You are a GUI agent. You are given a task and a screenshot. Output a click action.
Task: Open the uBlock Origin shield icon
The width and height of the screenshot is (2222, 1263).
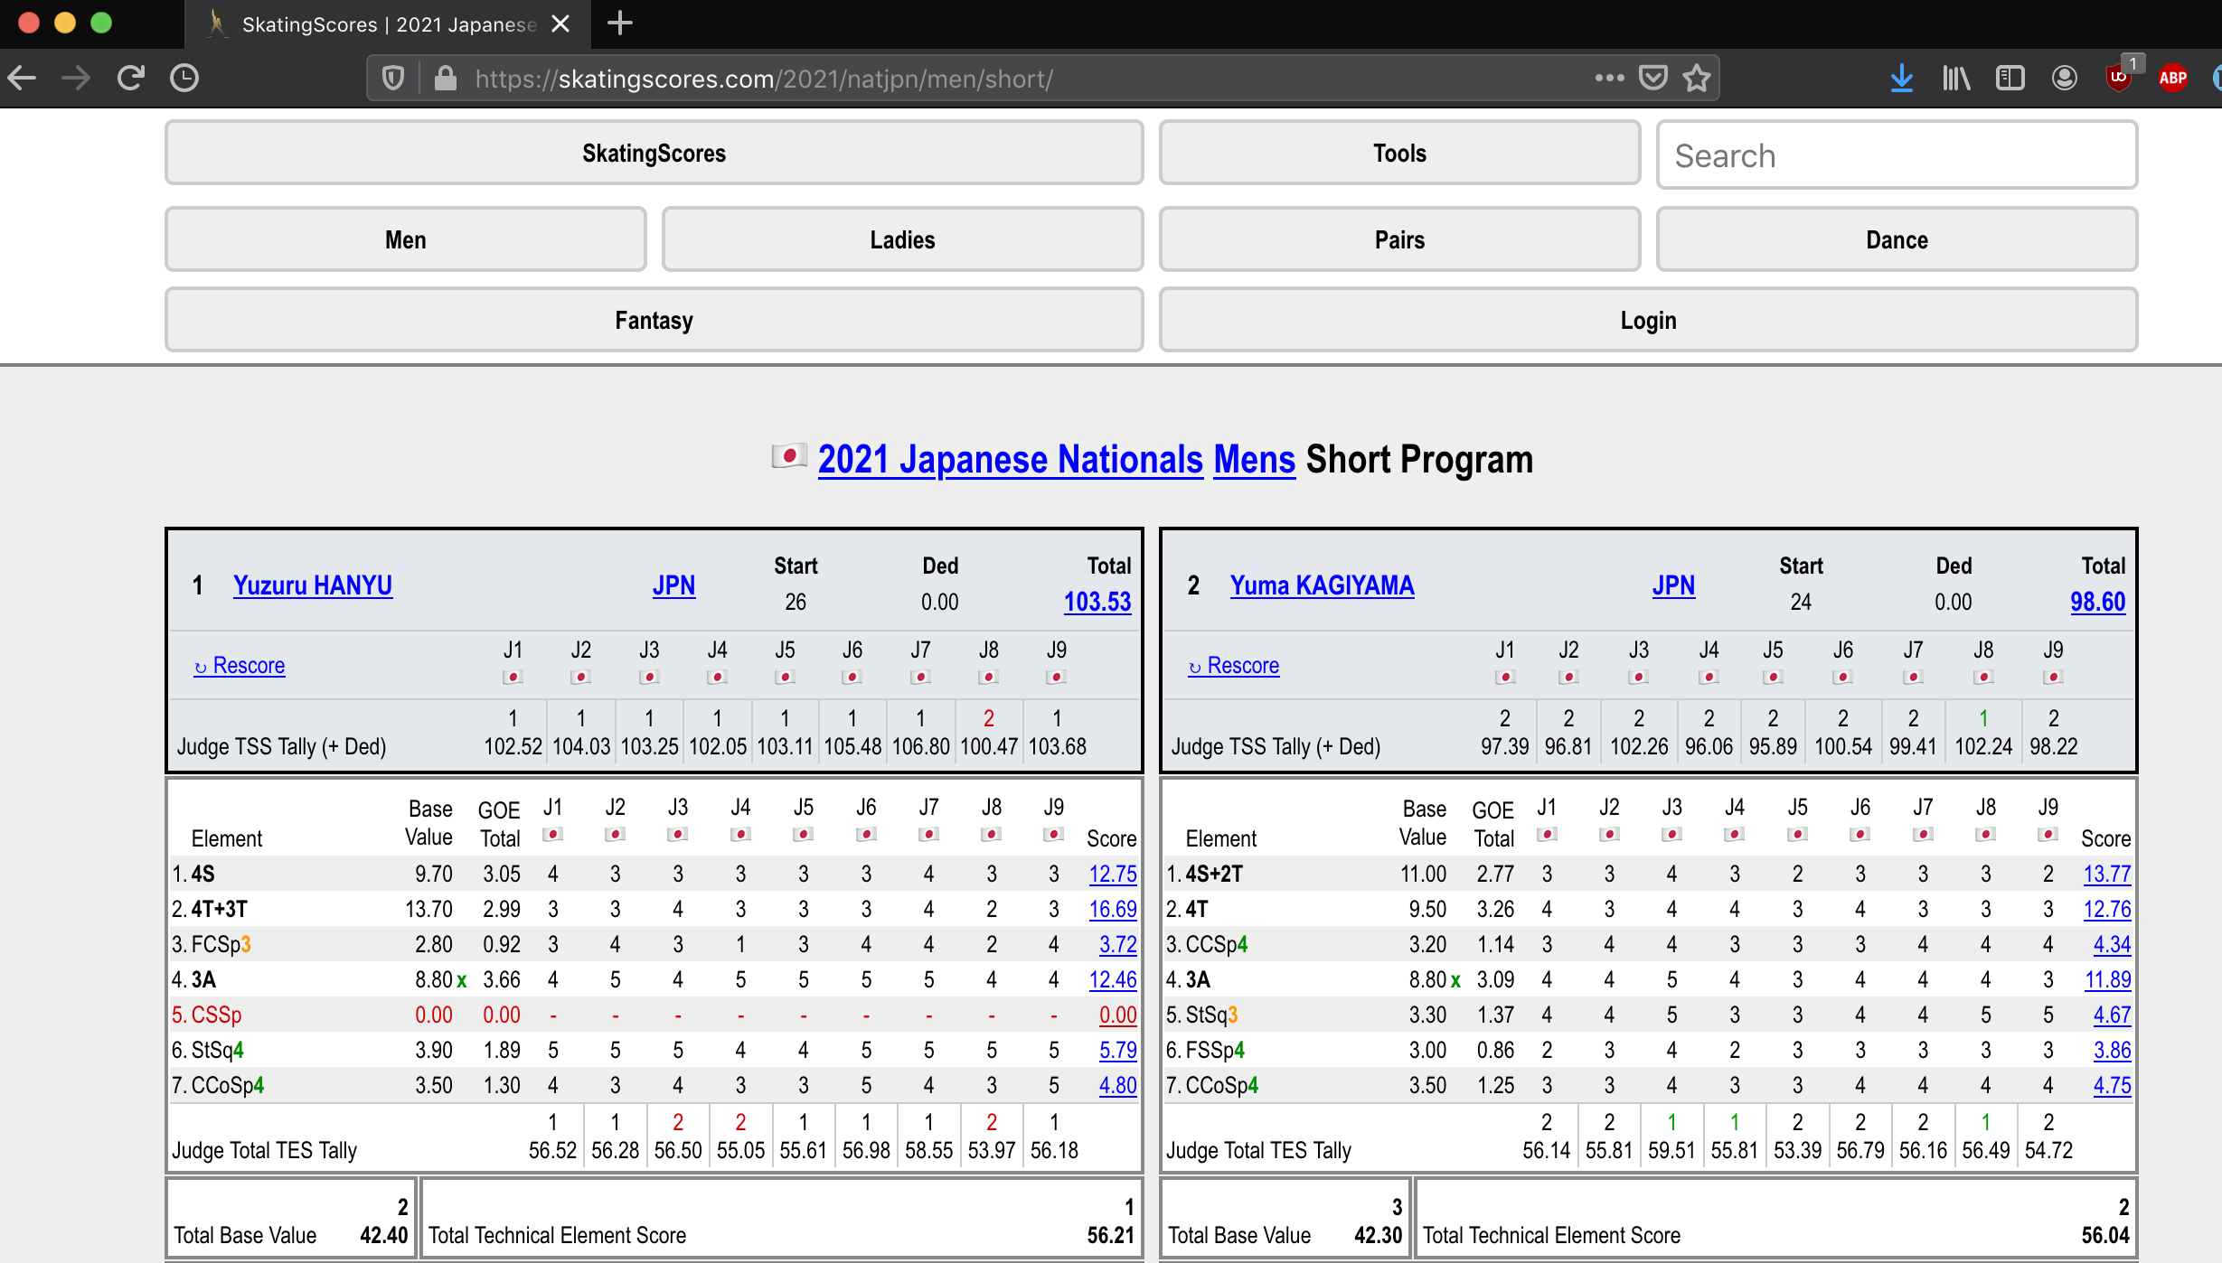pyautogui.click(x=2118, y=79)
